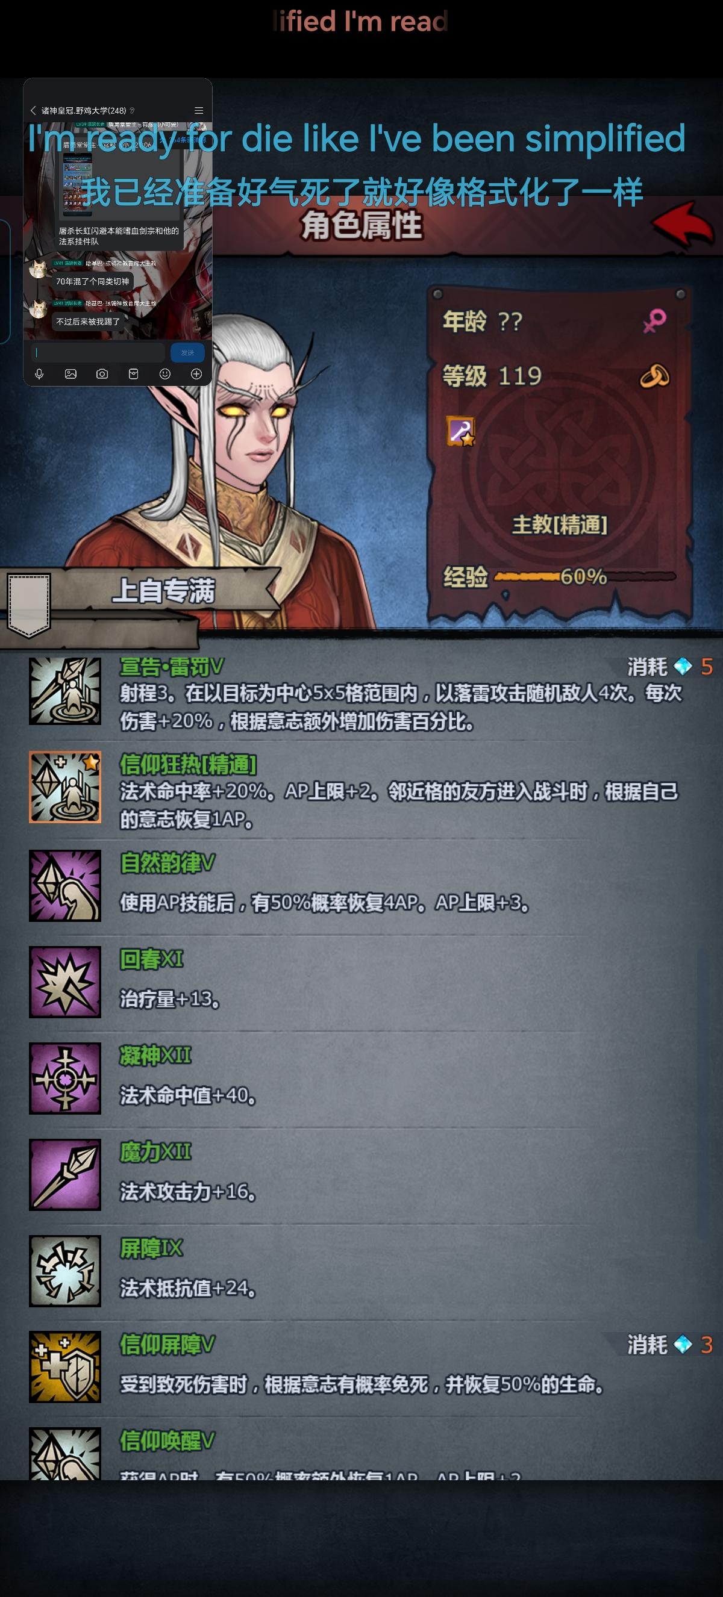Go back from chat group header
This screenshot has height=1597, width=723.
point(33,110)
